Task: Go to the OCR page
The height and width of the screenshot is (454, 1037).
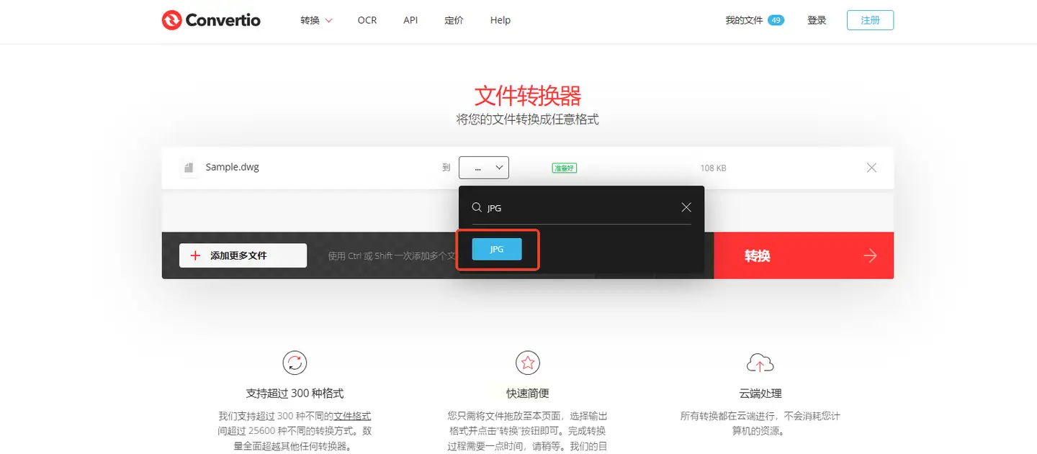Action: click(367, 20)
